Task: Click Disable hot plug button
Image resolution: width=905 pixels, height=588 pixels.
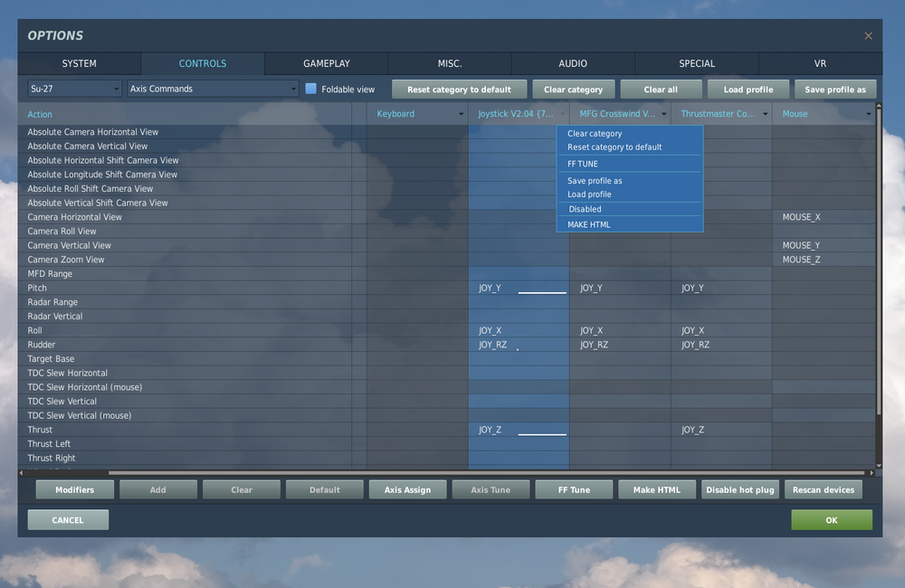Action: pyautogui.click(x=740, y=490)
